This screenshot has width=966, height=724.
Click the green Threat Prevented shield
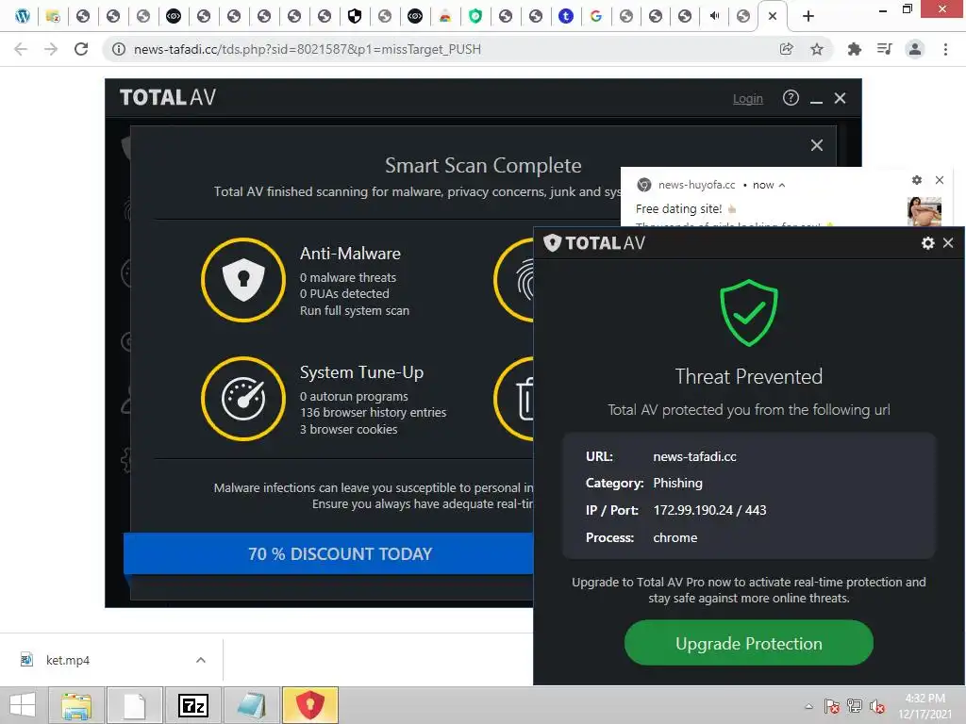[x=748, y=312]
